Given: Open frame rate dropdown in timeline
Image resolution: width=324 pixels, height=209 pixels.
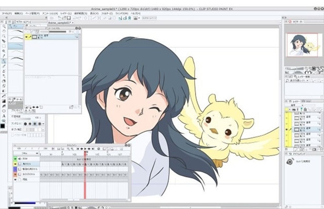Looking at the screenshot, I should (37, 154).
